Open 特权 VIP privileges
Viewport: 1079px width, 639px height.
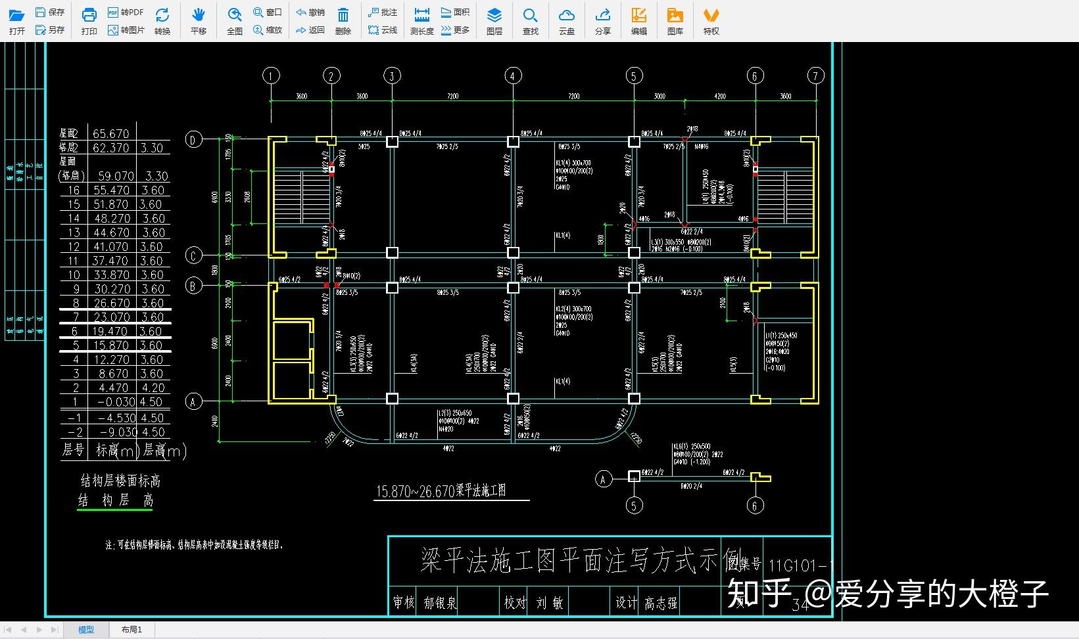click(x=711, y=21)
